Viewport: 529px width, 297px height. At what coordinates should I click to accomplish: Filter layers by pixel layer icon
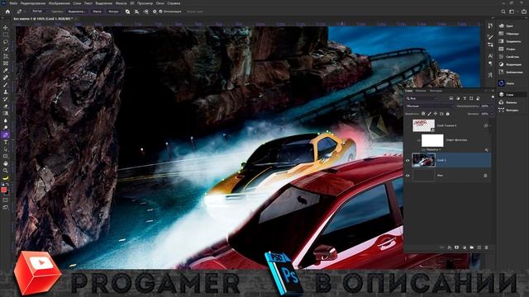pos(451,98)
